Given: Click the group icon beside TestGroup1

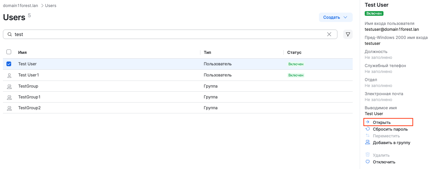Looking at the screenshot, I should pos(9,97).
